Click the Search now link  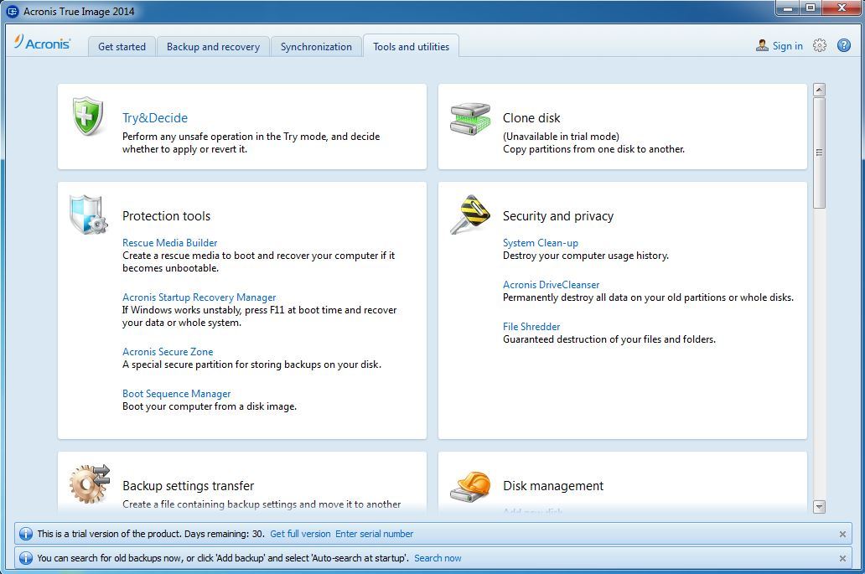(x=438, y=556)
